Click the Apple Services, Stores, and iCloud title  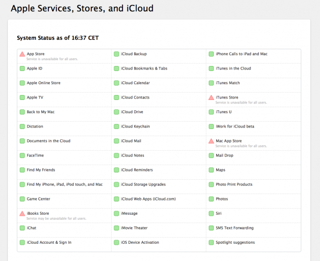coord(82,8)
